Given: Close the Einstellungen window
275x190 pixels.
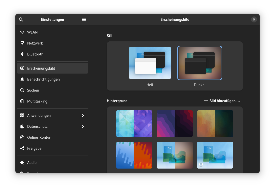Looking at the screenshot, I should tap(254, 19).
